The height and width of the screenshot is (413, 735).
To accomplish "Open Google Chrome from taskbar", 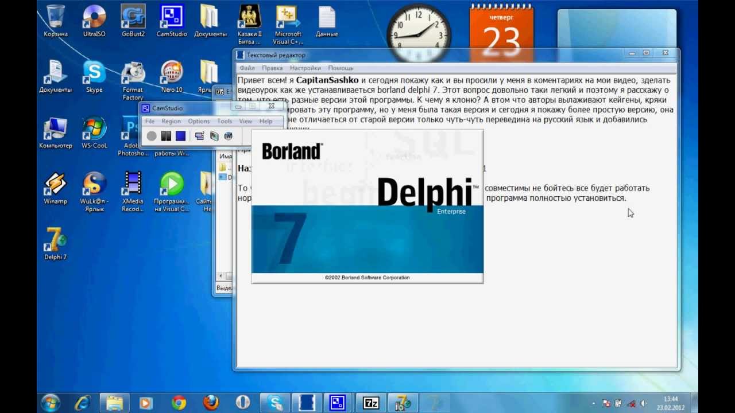I will pyautogui.click(x=179, y=403).
